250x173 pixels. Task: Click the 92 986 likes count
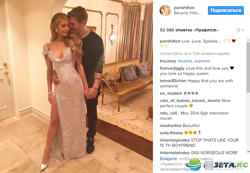click(x=189, y=30)
